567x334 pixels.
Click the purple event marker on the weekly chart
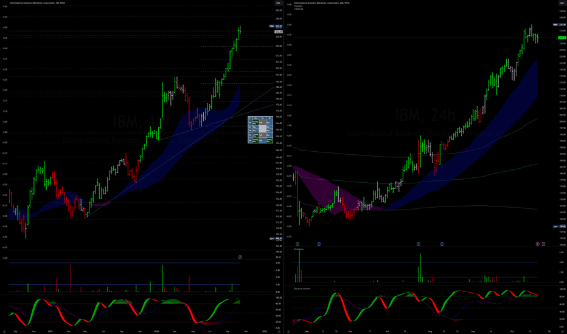(x=240, y=257)
